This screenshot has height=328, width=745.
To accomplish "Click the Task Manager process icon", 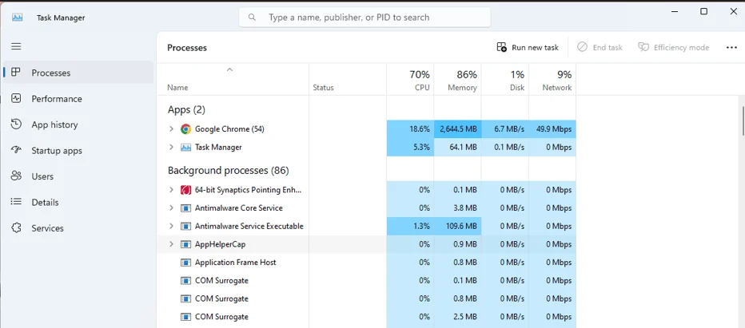I will click(x=185, y=147).
